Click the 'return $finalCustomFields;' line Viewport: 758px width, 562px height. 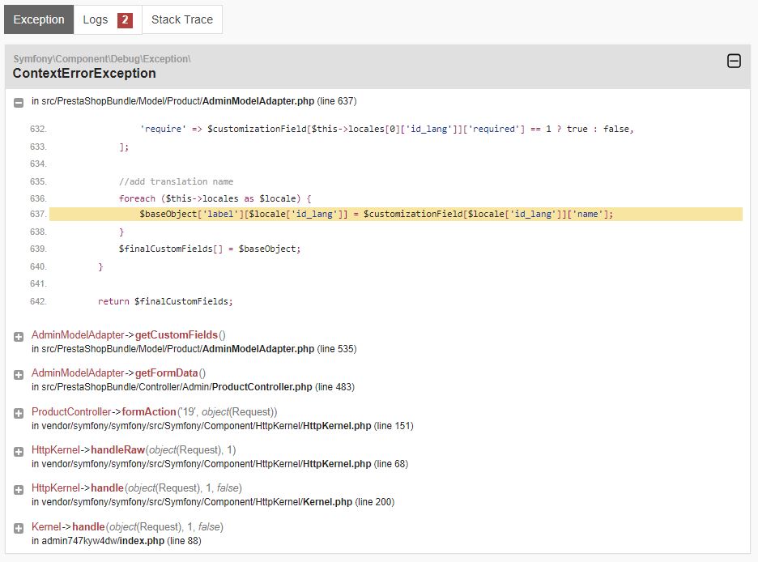click(x=165, y=301)
